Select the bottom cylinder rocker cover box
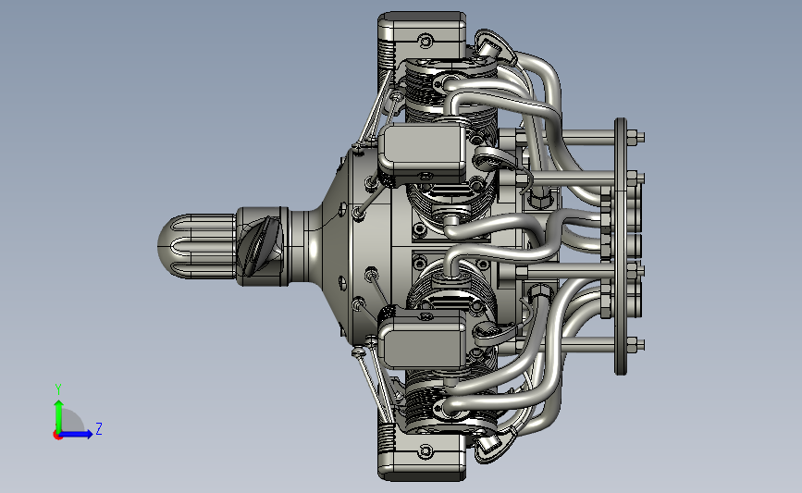This screenshot has width=802, height=493. pyautogui.click(x=422, y=456)
